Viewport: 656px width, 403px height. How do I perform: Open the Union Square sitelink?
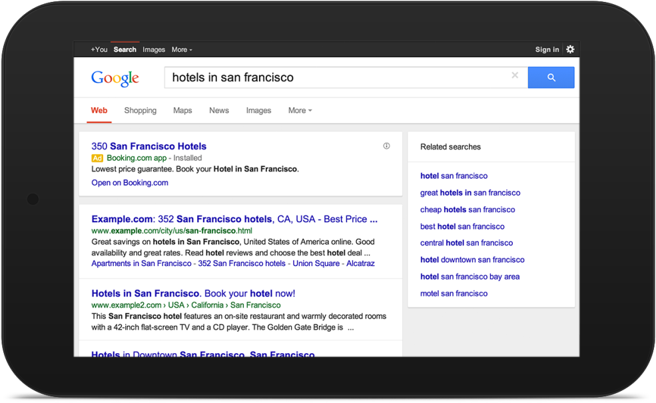316,263
